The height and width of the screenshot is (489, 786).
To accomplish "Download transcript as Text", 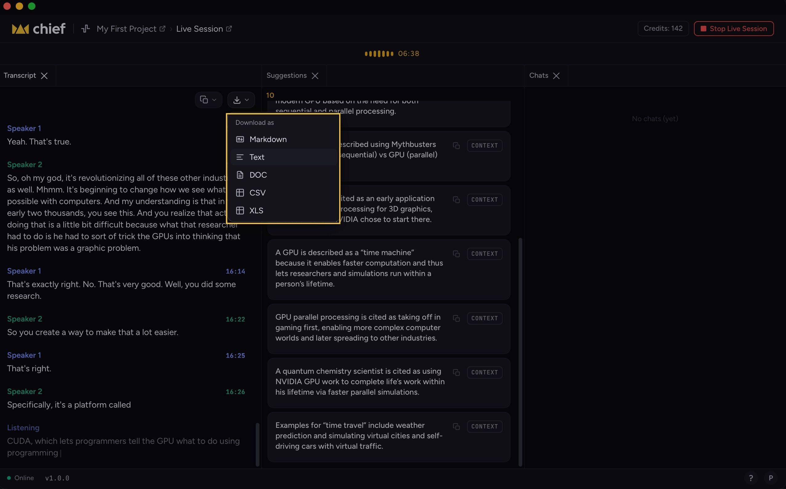I will point(283,157).
